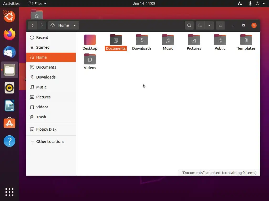Open Videos in the sidebar
Image resolution: width=269 pixels, height=201 pixels.
(51, 107)
